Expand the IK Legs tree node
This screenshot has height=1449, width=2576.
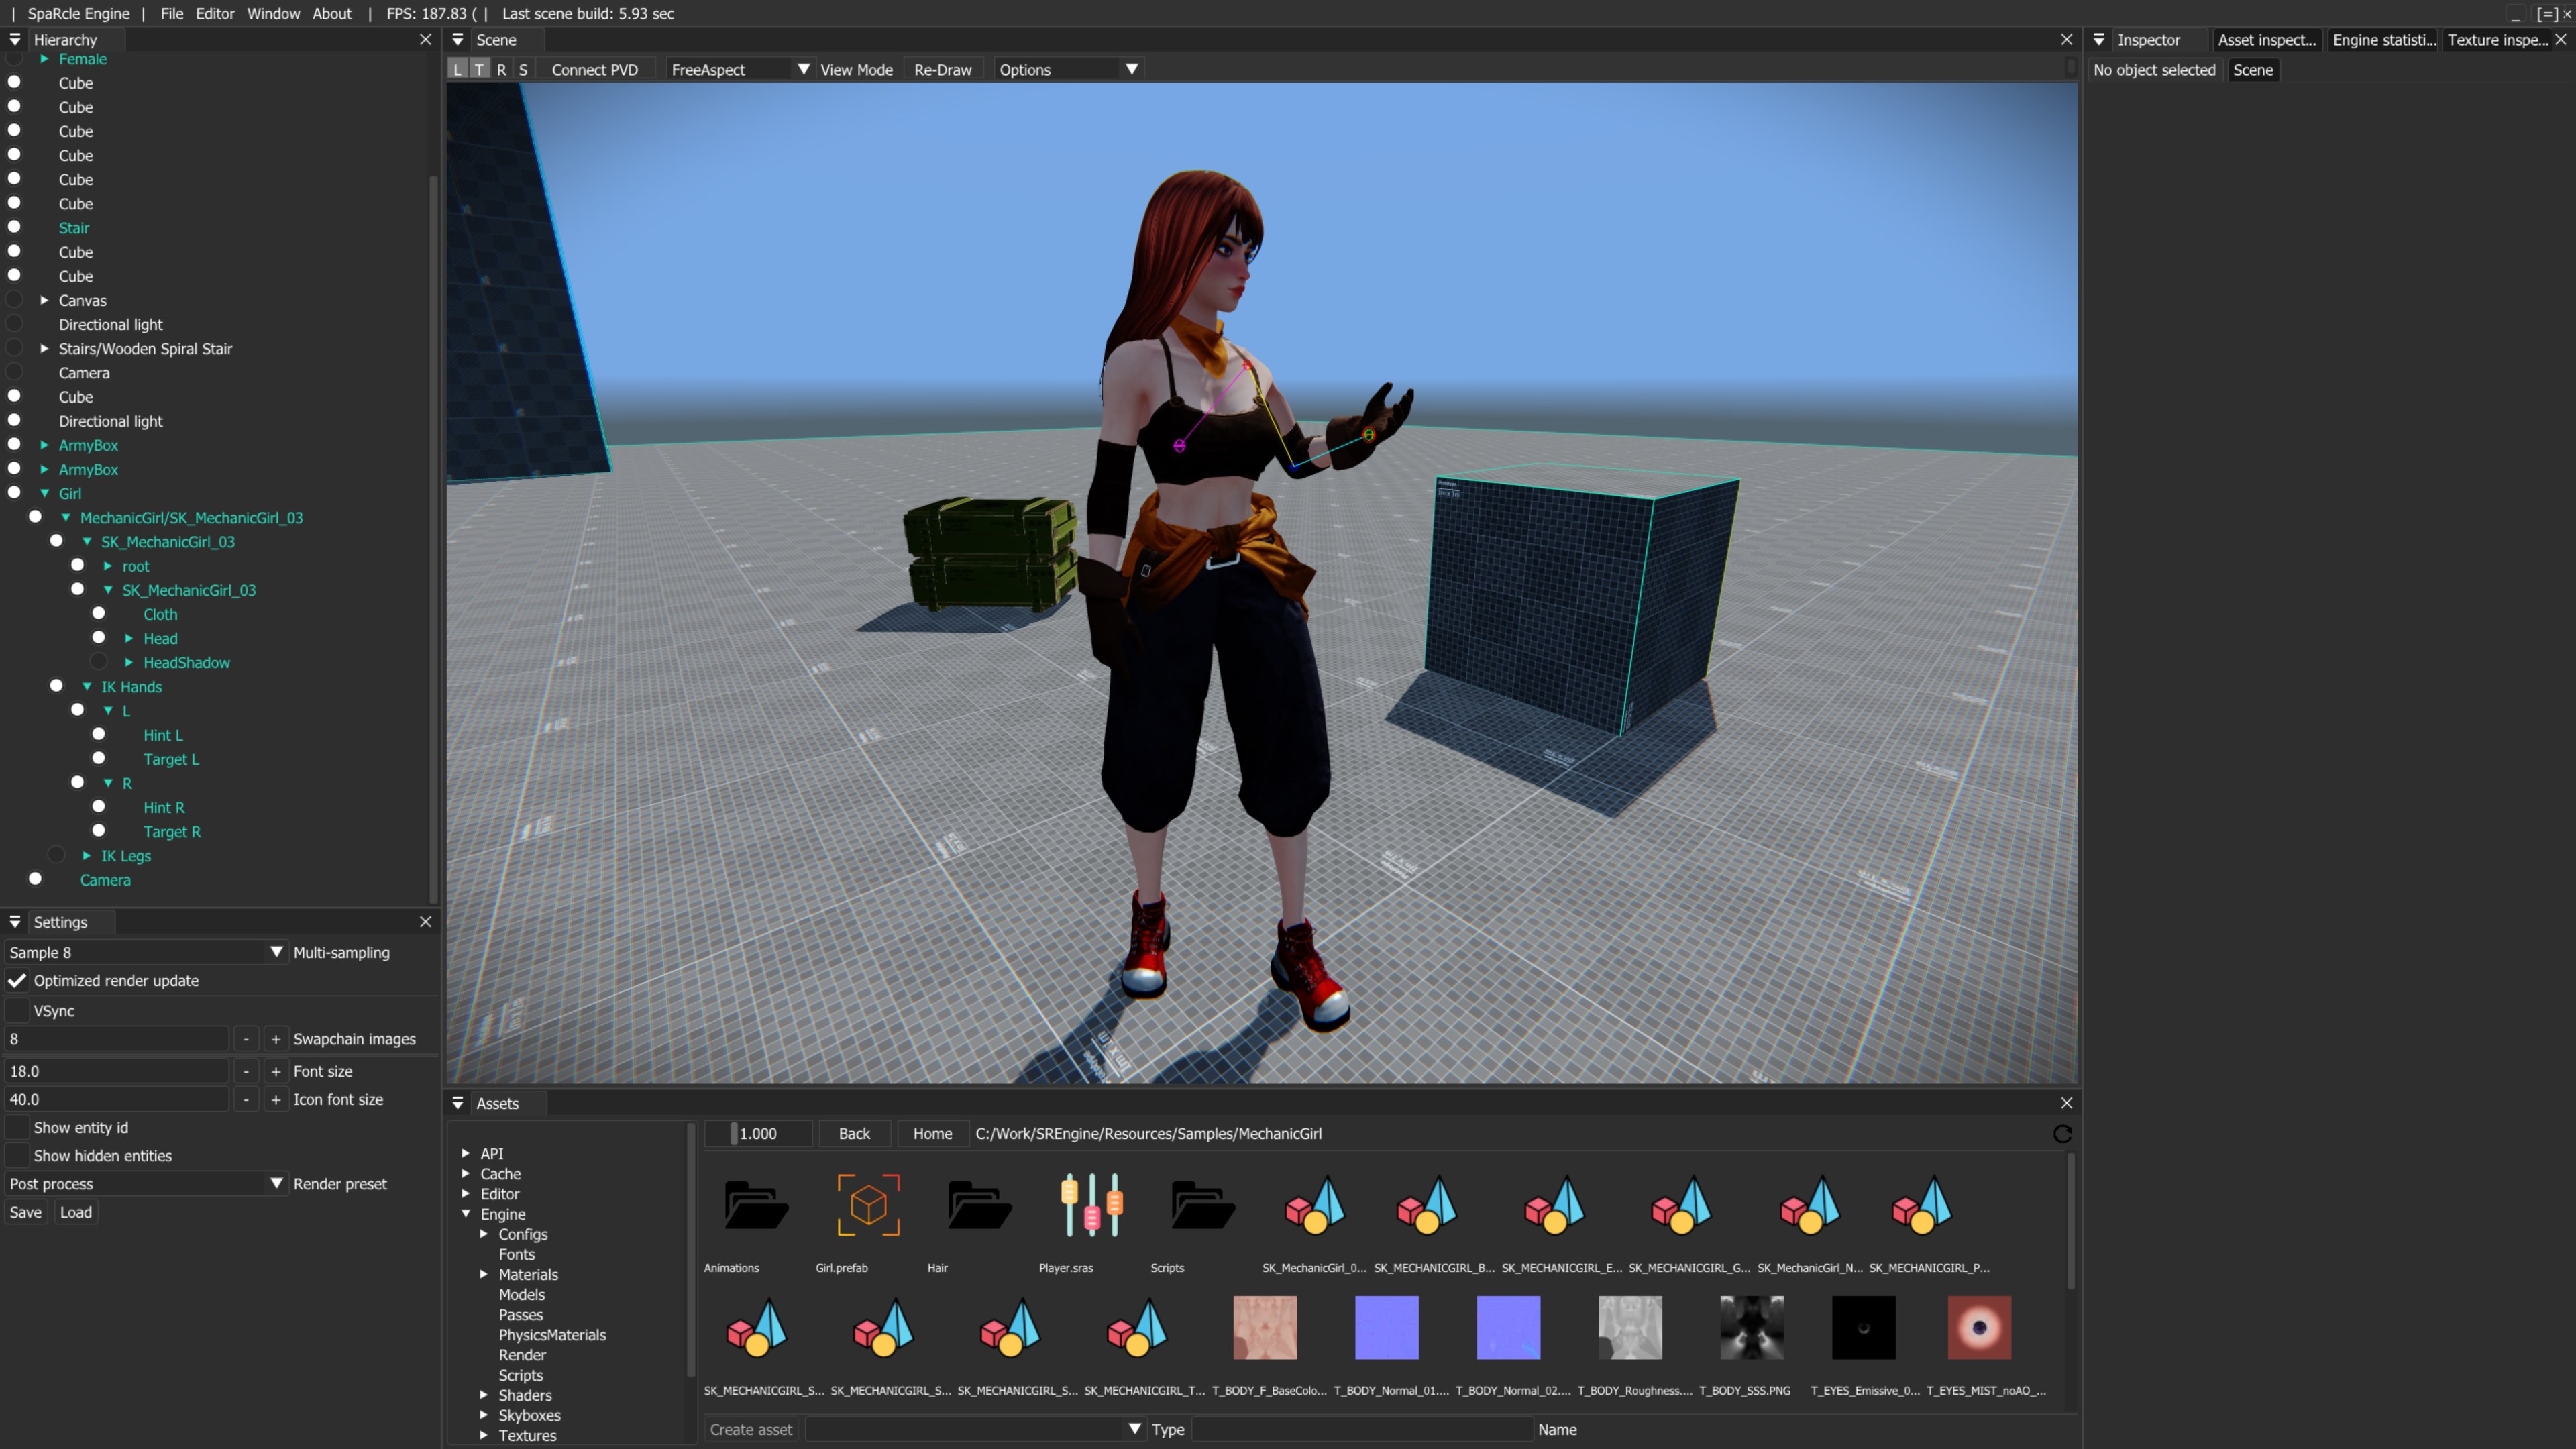click(x=87, y=856)
